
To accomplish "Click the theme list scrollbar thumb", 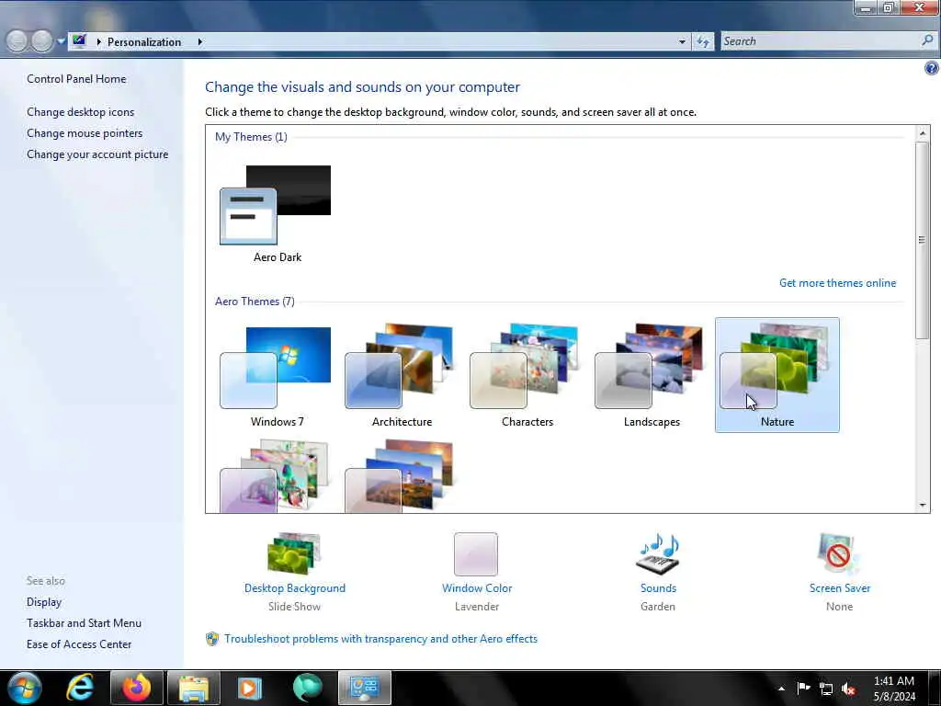I will 923,240.
